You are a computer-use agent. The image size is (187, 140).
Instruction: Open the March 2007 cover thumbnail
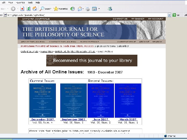(x=128, y=101)
